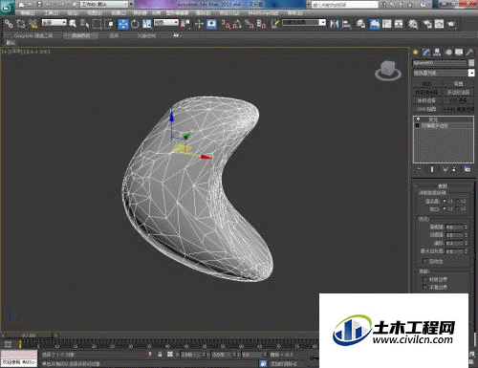
Task: Click the Mirror tool icon
Action: click(x=335, y=24)
